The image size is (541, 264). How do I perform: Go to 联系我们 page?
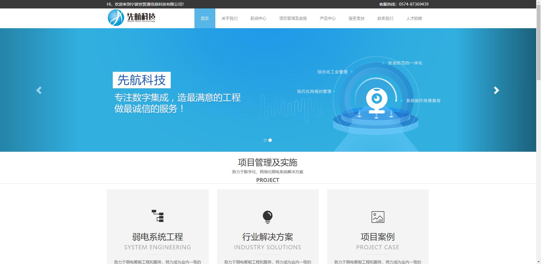click(385, 18)
